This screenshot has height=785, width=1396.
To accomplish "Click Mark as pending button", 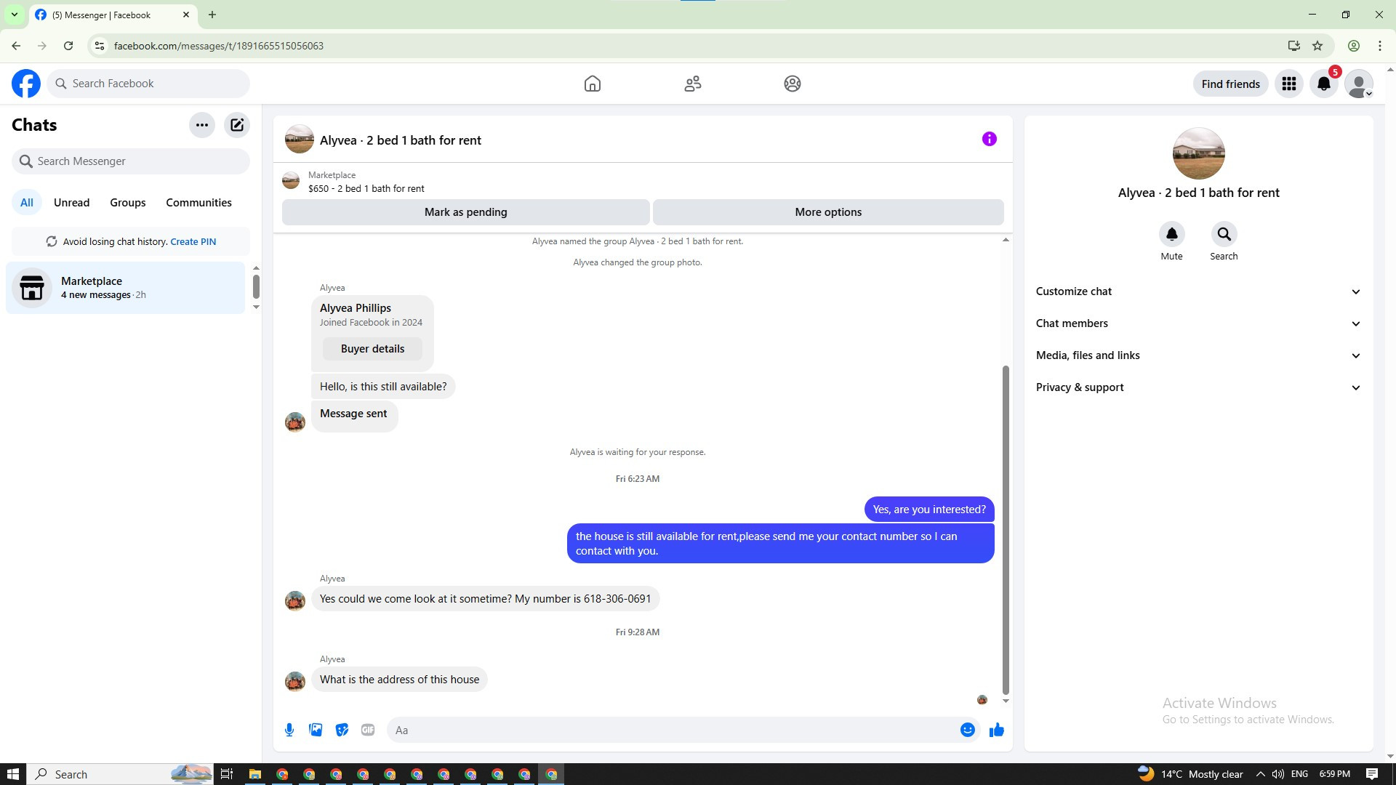I will coord(465,212).
